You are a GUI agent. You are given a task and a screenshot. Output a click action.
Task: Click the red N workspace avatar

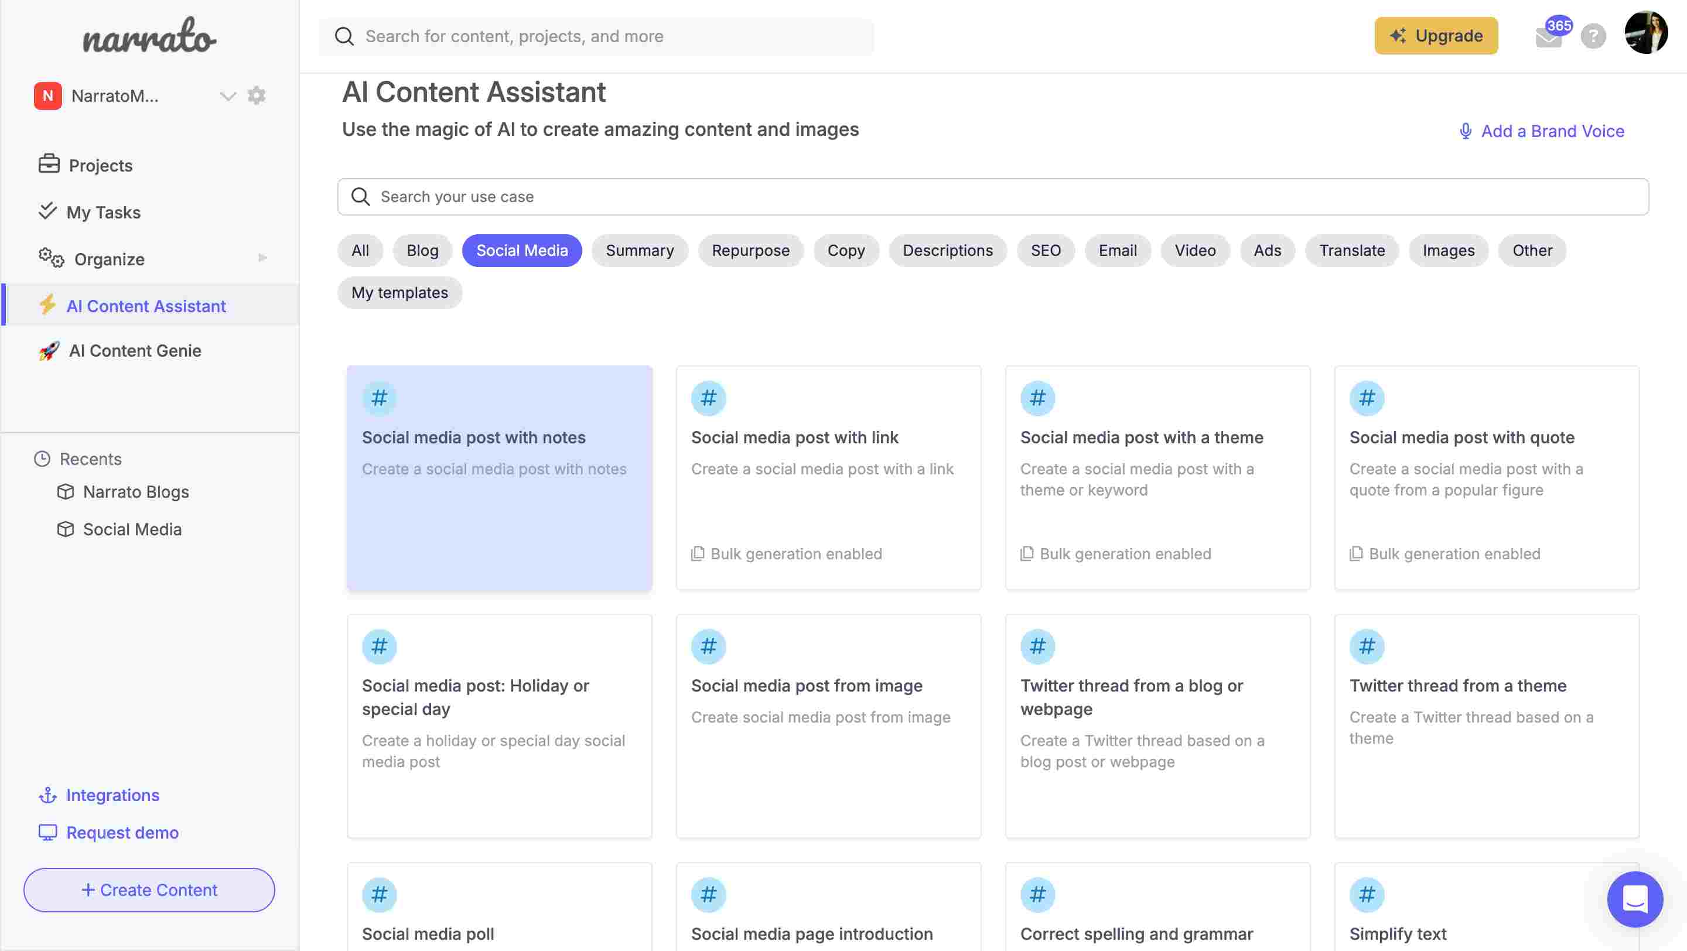[x=48, y=95]
